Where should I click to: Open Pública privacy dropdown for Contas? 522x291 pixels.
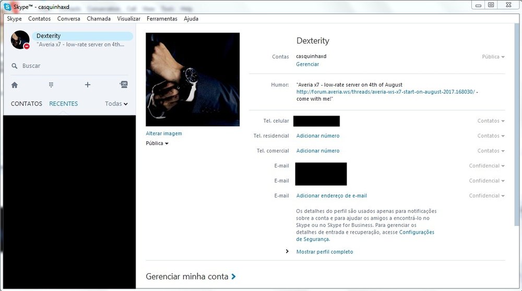(x=493, y=57)
